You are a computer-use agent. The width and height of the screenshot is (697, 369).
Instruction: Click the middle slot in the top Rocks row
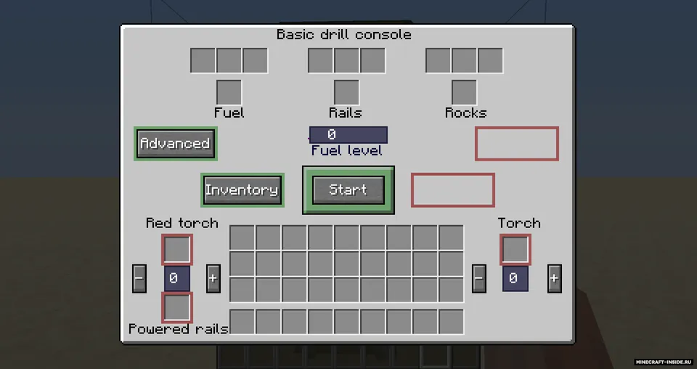point(464,60)
